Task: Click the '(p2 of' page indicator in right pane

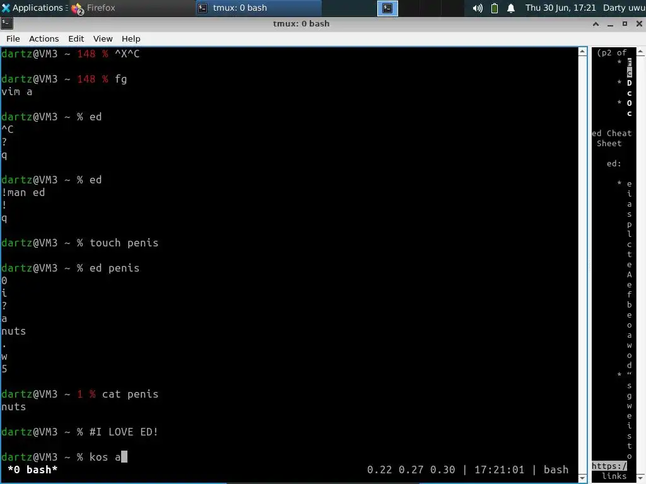Action: 611,53
